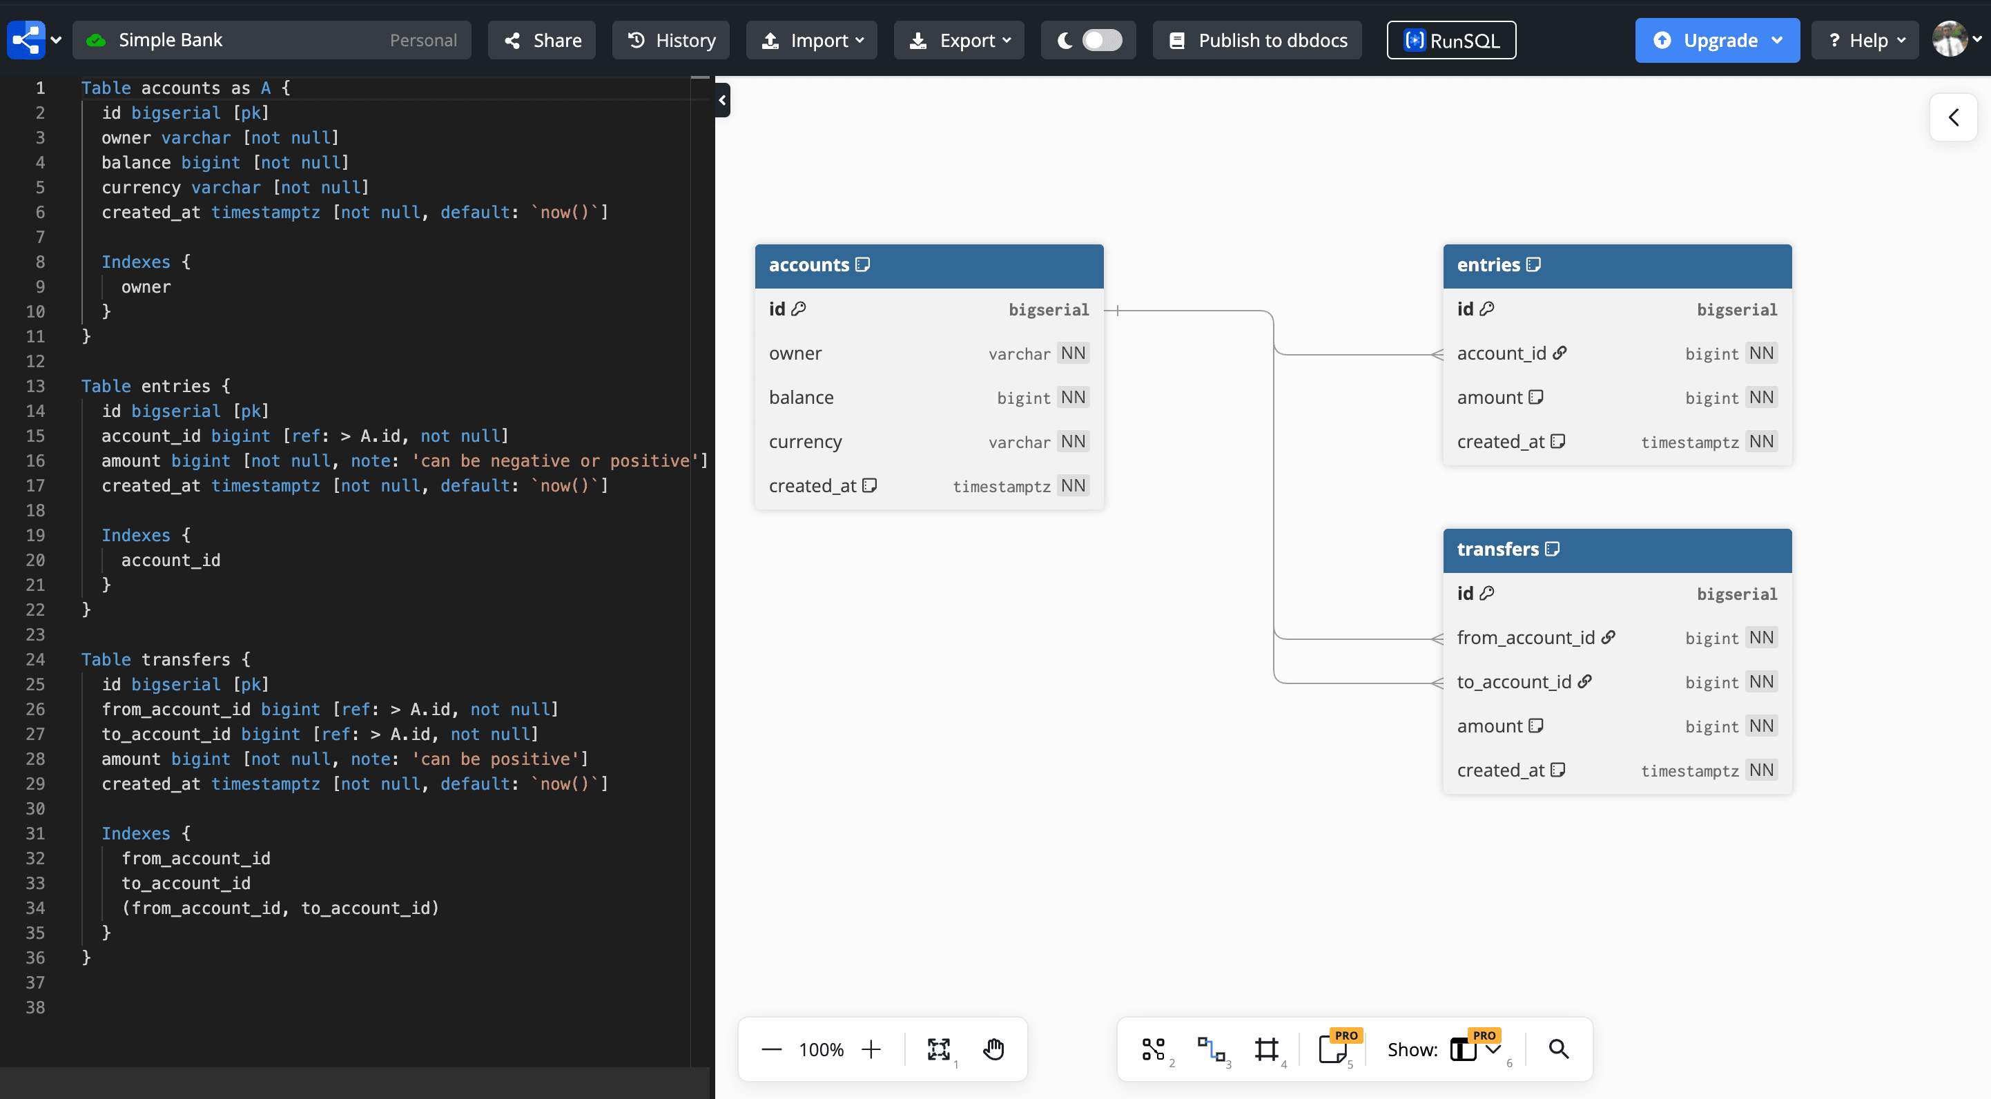Screen dimensions: 1991x1099
Task: Open the Import dropdown
Action: click(810, 39)
